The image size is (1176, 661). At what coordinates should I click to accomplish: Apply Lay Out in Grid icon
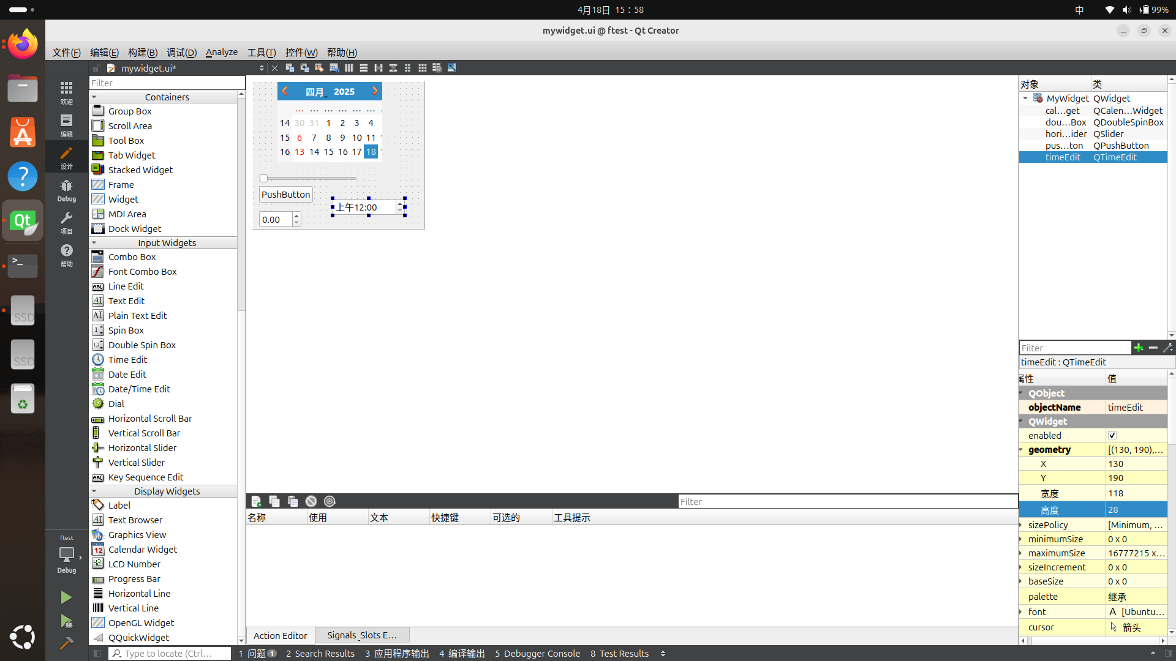423,68
